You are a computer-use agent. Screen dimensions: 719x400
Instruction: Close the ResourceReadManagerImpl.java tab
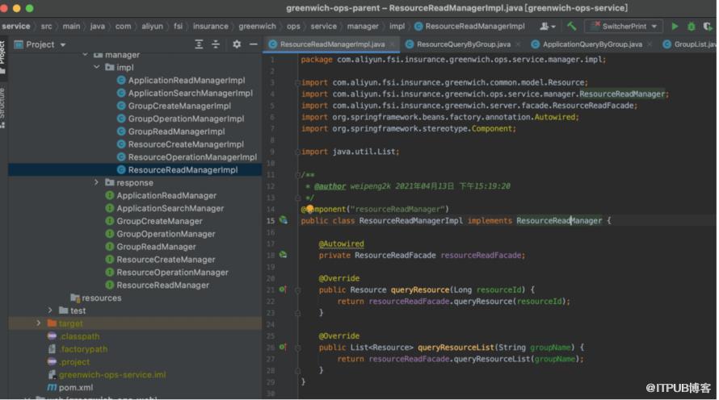(392, 44)
